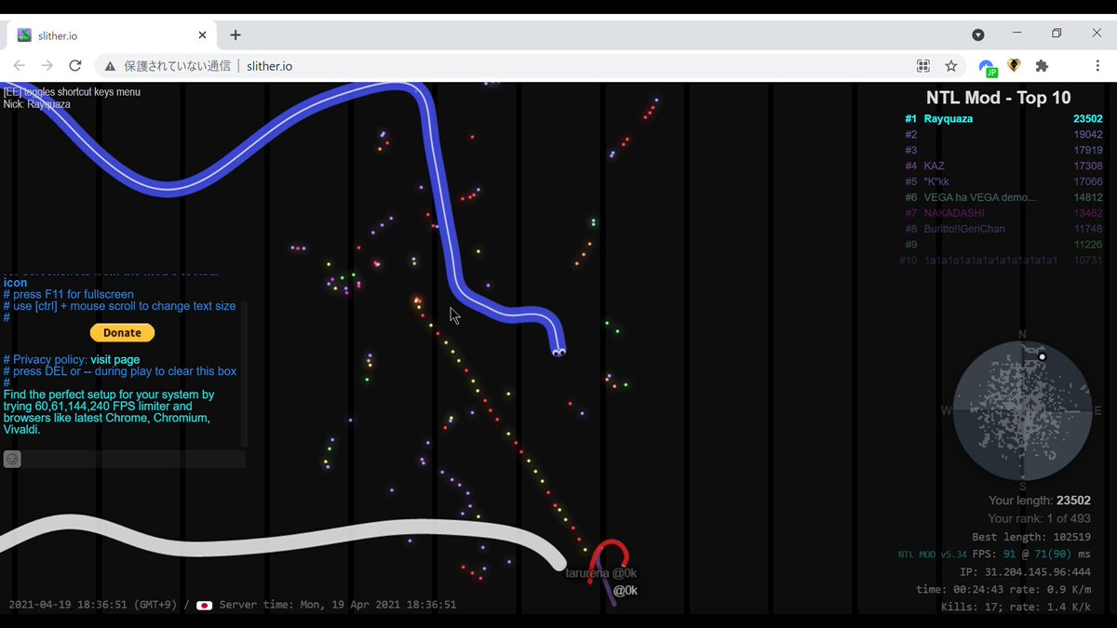Click leaderboard entry #10 1a1a1a1a...
The height and width of the screenshot is (628, 1117).
click(x=1001, y=261)
